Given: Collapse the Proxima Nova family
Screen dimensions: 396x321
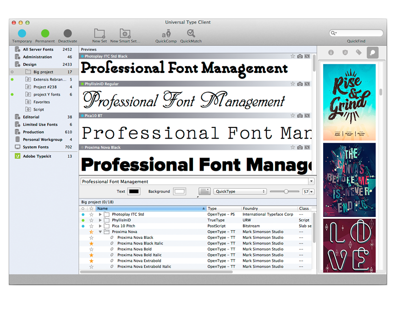Looking at the screenshot, I should (100, 232).
